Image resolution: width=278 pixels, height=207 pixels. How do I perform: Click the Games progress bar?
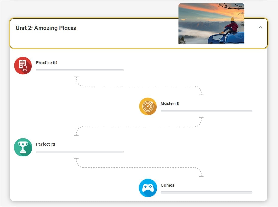point(206,192)
